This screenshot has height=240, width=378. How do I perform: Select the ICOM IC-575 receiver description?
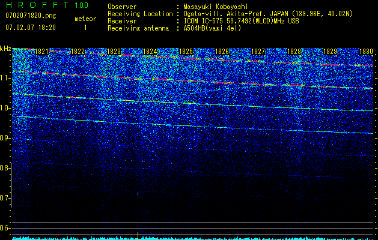(241, 21)
